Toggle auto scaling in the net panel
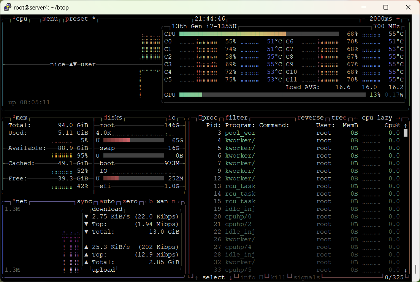 pos(107,201)
